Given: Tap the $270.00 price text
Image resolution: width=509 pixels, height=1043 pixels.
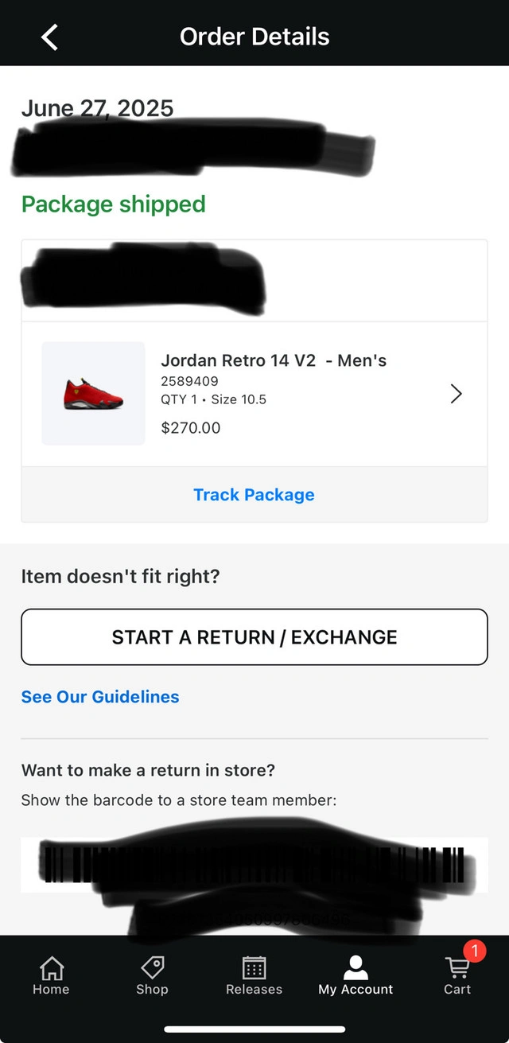Looking at the screenshot, I should 191,428.
